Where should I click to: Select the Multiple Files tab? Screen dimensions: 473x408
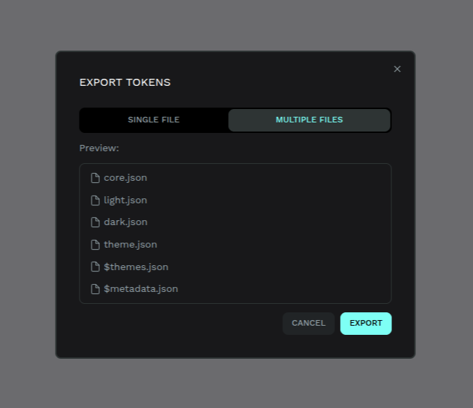(309, 120)
